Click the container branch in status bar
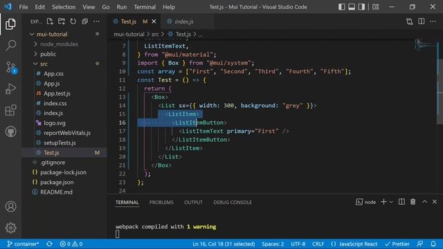This screenshot has width=443, height=249. point(23,244)
